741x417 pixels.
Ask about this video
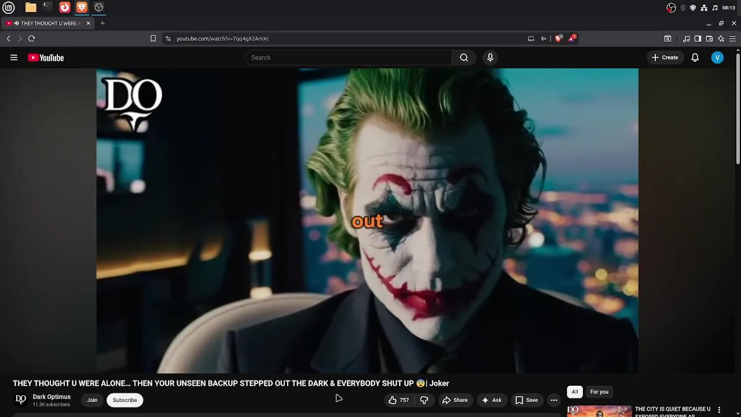[491, 400]
